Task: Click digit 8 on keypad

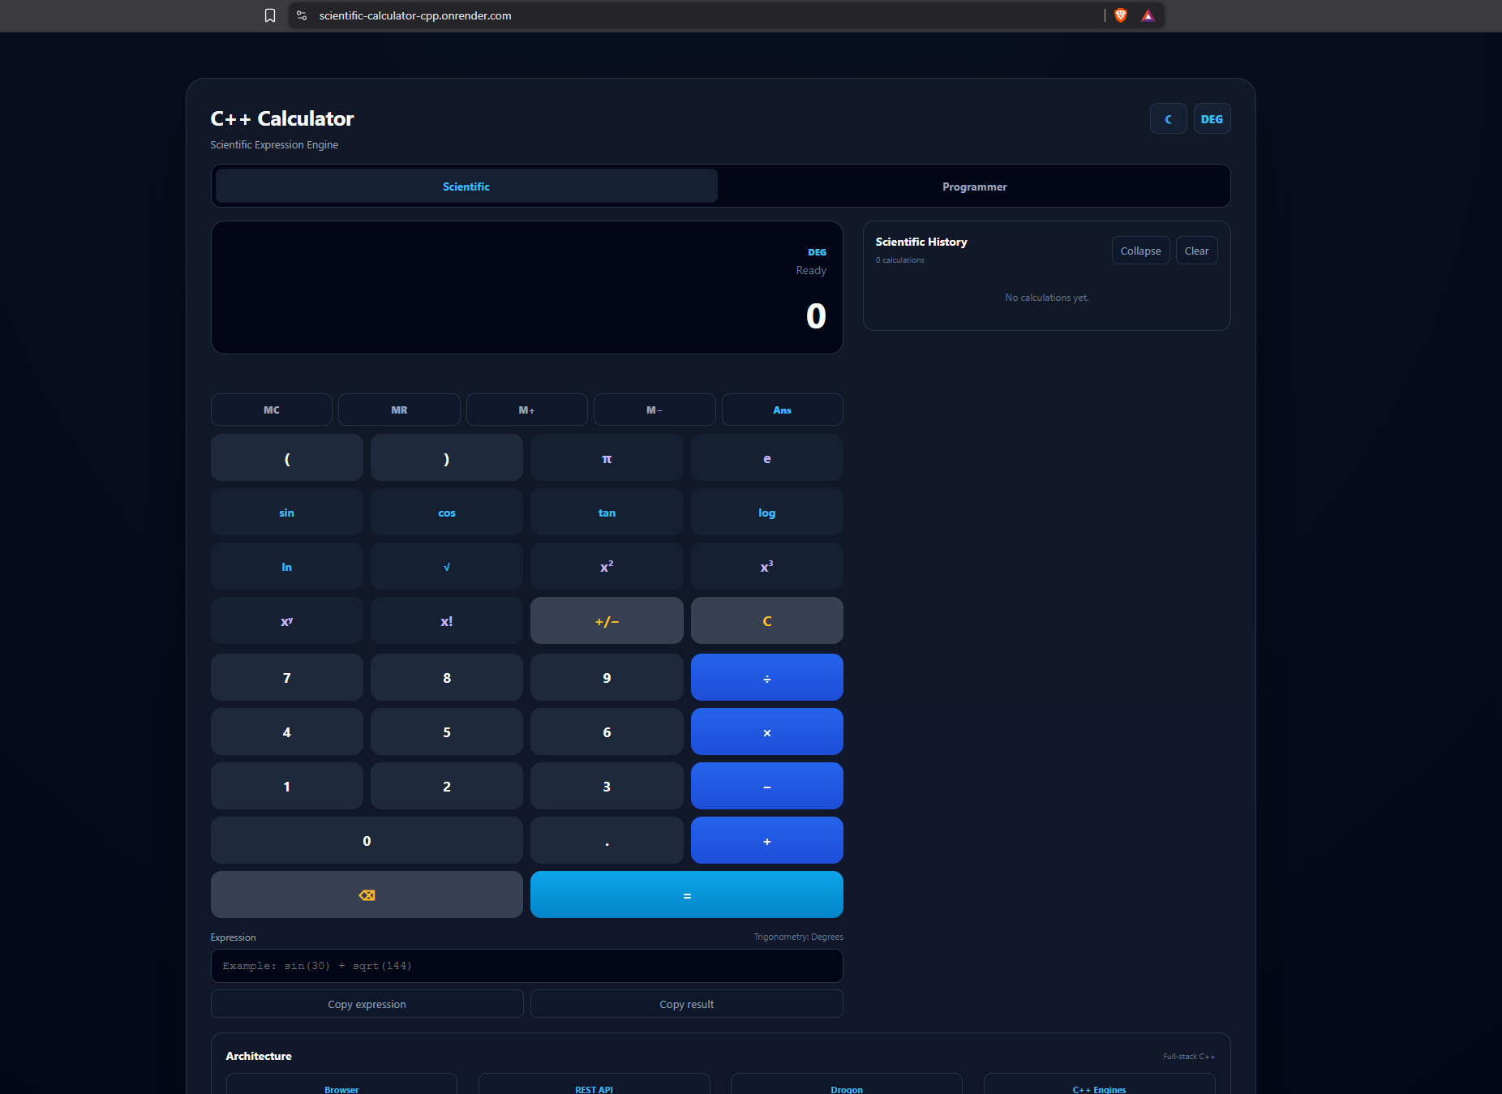Action: [447, 678]
